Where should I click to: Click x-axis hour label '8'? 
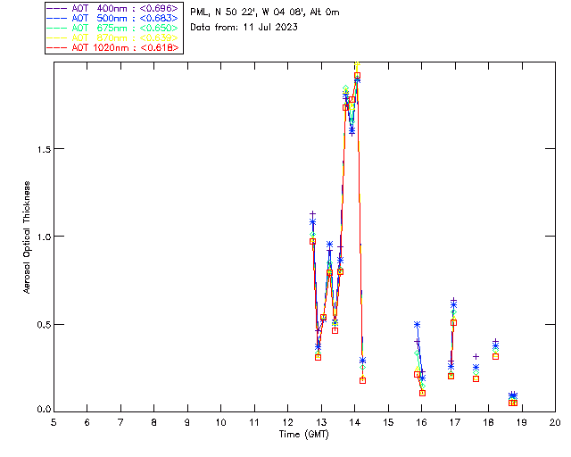[x=154, y=422]
